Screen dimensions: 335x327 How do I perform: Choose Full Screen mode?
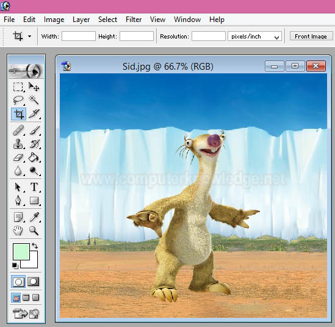35,298
